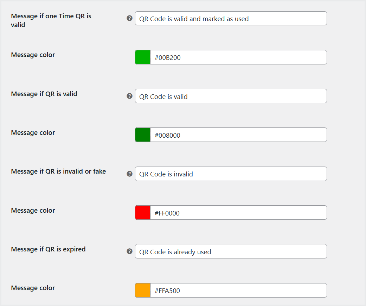Focus the 'QR Code is already used' field
366x306 pixels.
point(231,251)
